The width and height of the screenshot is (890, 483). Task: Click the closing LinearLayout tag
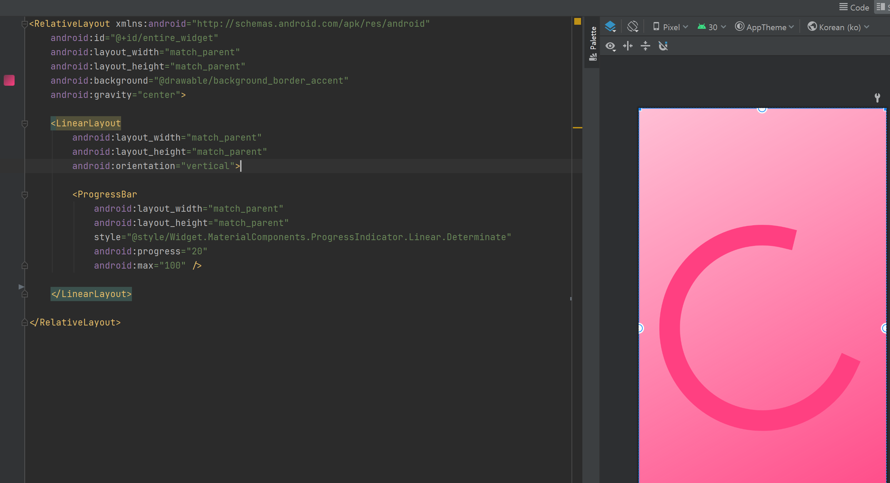coord(91,294)
